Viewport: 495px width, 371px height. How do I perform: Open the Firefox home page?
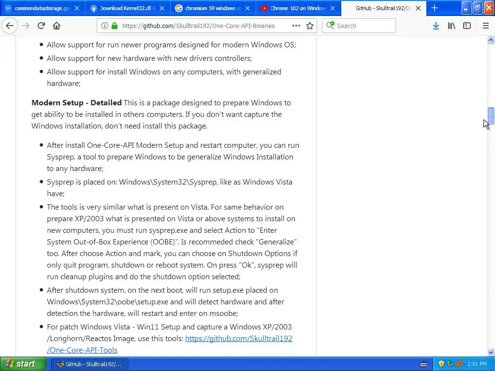pyautogui.click(x=57, y=26)
